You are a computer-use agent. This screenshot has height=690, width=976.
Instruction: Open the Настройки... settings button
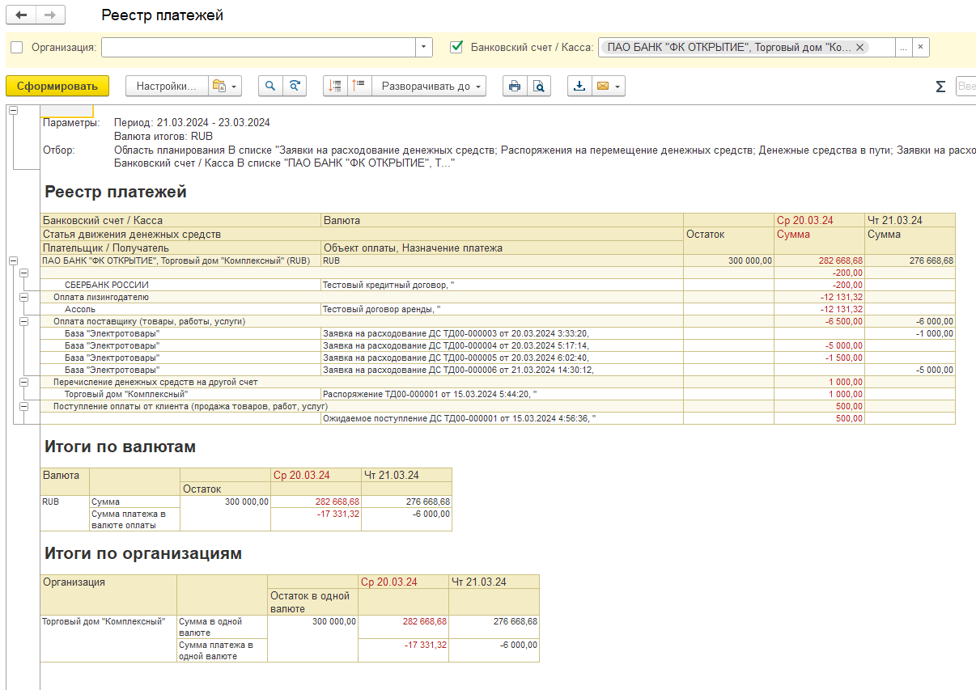pos(166,86)
